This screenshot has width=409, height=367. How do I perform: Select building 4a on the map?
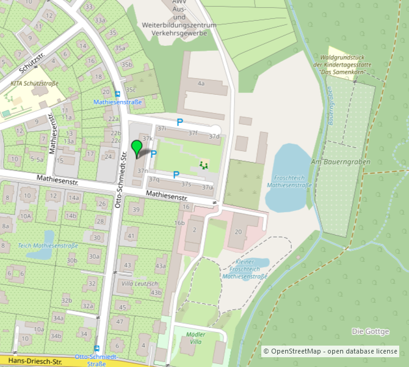(x=201, y=83)
